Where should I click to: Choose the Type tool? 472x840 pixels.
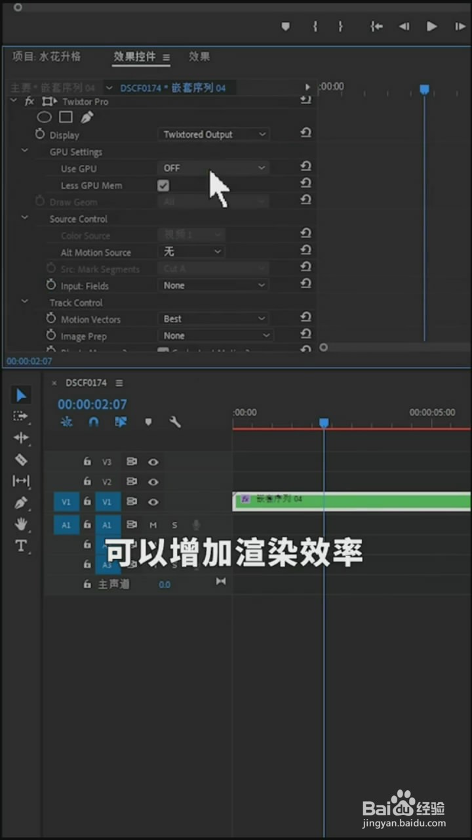(x=21, y=546)
